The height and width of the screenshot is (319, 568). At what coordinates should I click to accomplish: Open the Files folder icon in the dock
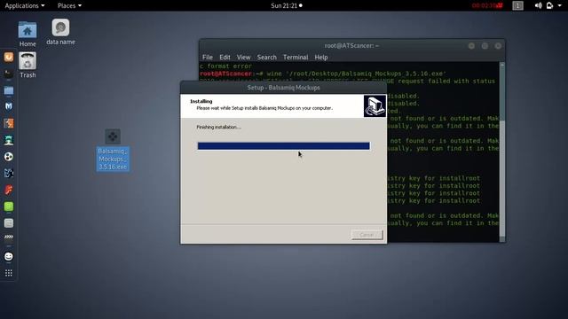point(9,90)
